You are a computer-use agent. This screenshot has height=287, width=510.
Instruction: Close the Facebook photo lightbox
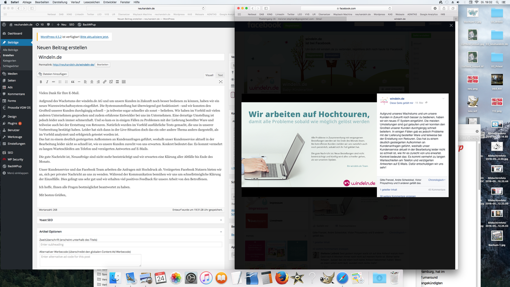click(451, 25)
